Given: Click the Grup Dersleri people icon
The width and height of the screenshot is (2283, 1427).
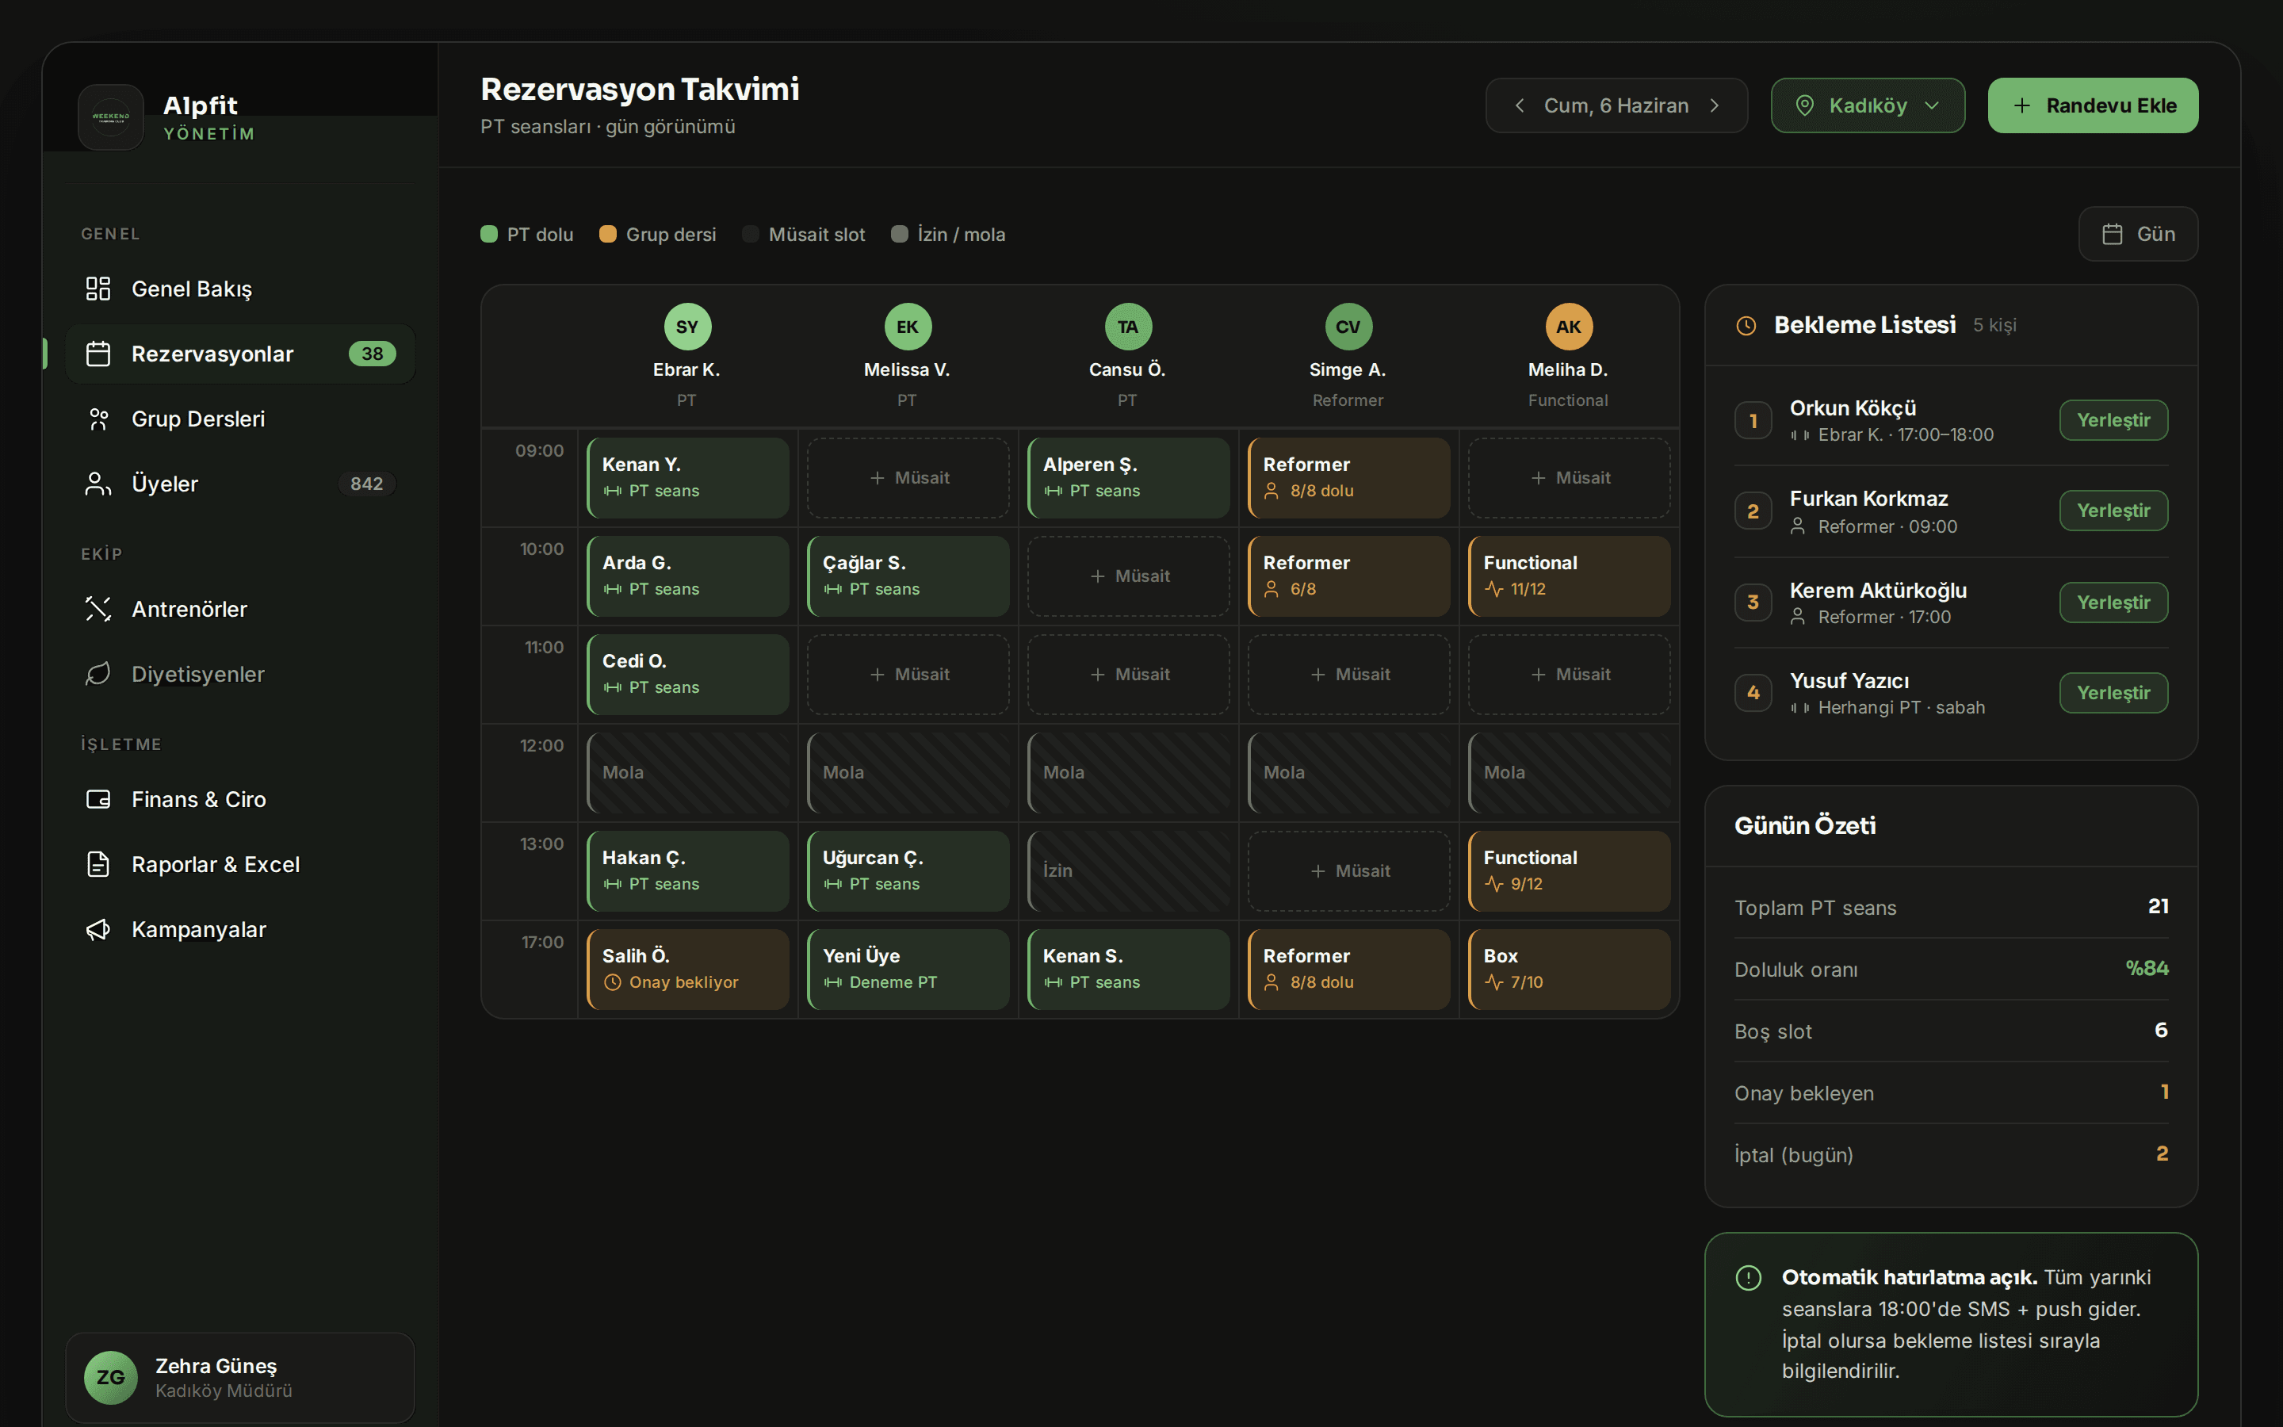Looking at the screenshot, I should [x=98, y=419].
